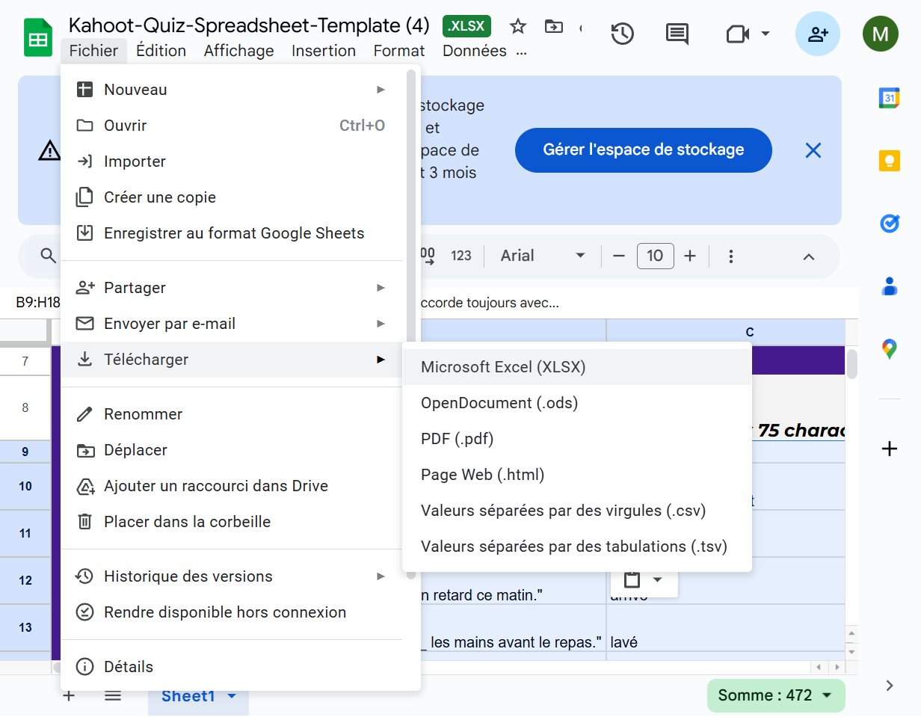Open Contacts in side panel
921x717 pixels.
pyautogui.click(x=889, y=286)
